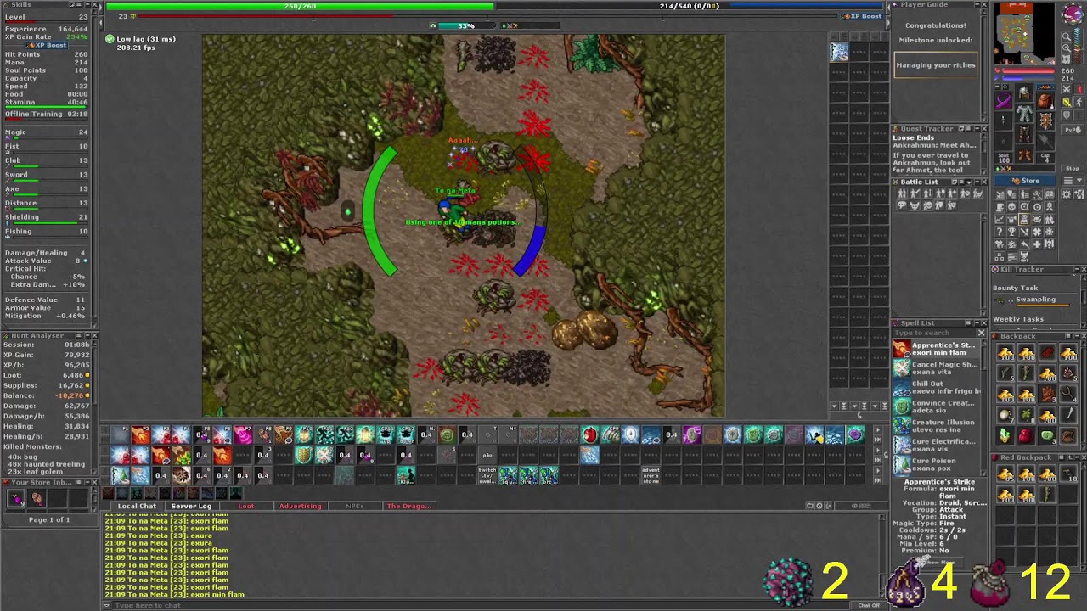Switch to the Server Log tab
This screenshot has height=611, width=1087.
191,506
